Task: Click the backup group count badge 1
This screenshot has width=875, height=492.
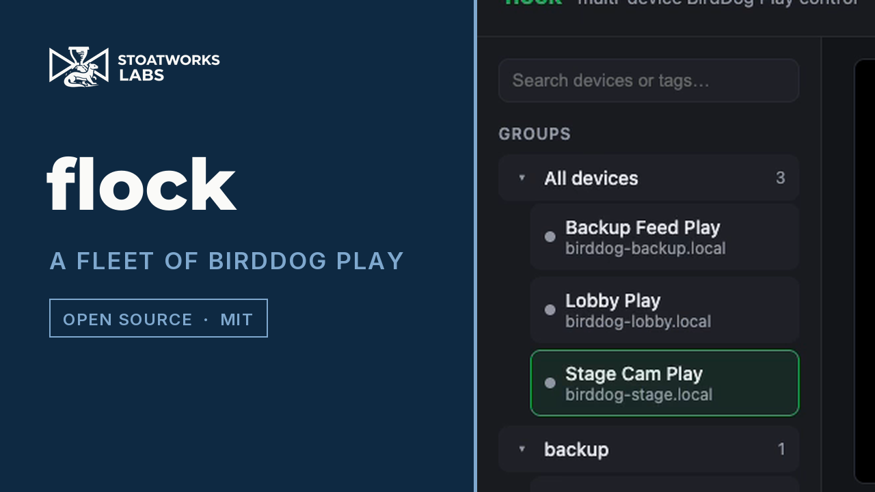Action: click(x=781, y=449)
